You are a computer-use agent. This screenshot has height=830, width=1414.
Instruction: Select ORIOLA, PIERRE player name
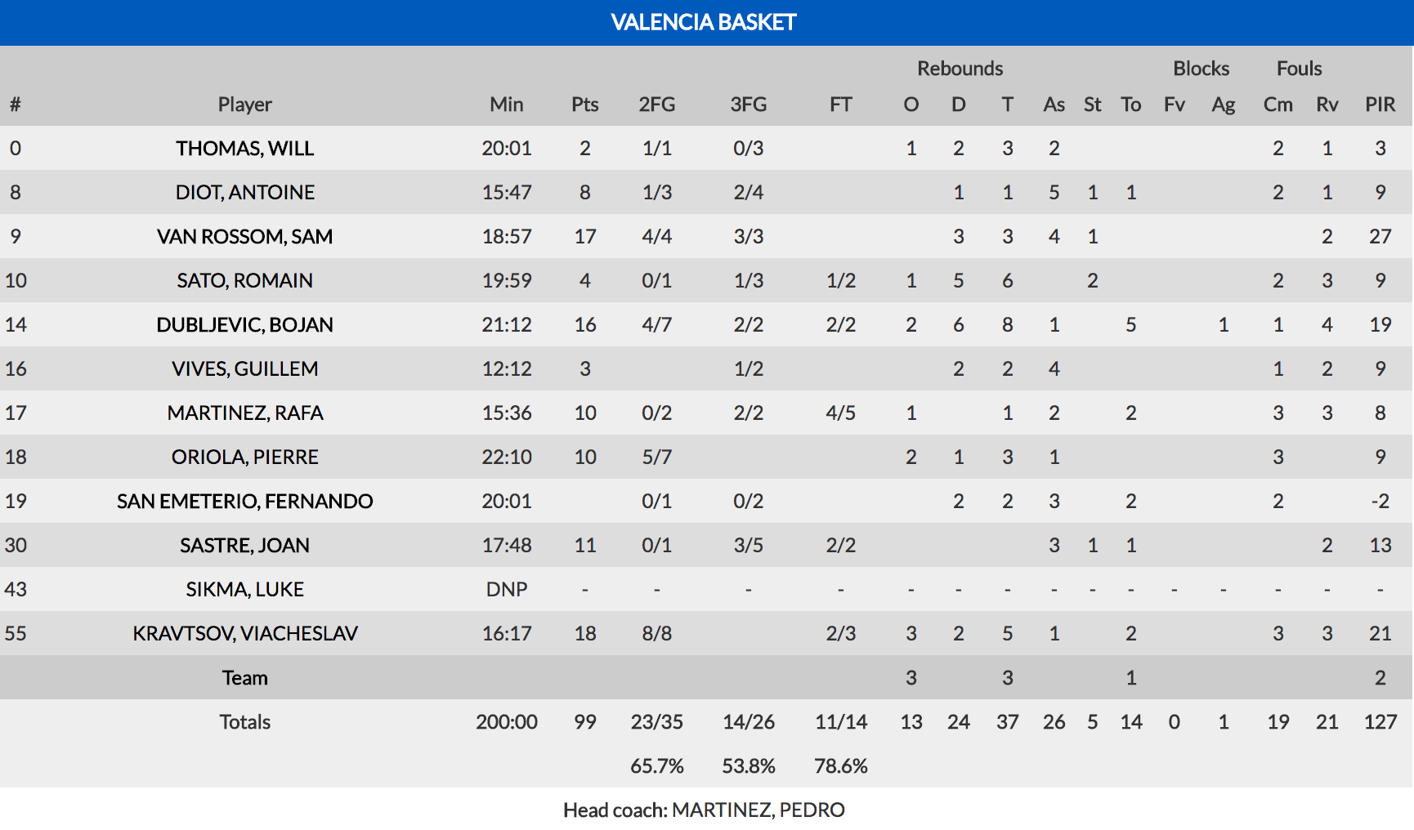pos(244,457)
